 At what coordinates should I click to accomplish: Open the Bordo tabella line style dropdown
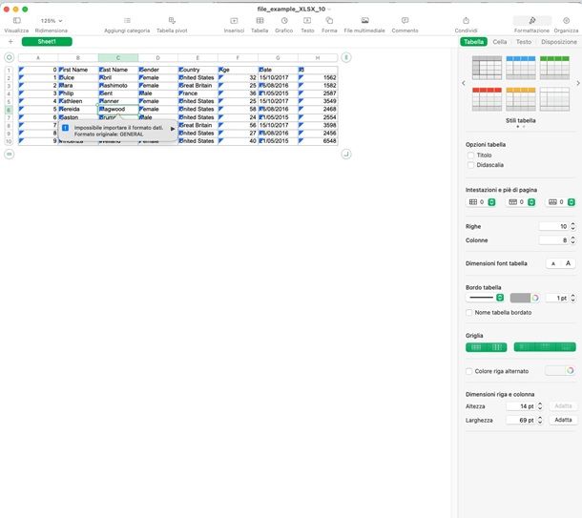point(486,299)
